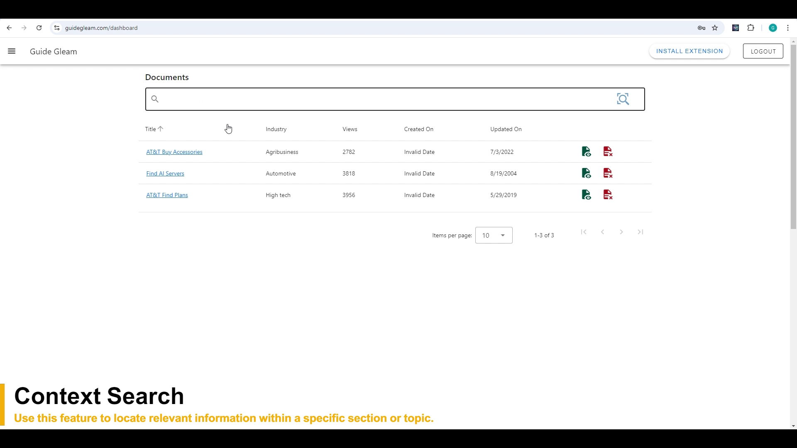The height and width of the screenshot is (448, 797).
Task: Bookmark this page with star icon
Action: point(715,28)
